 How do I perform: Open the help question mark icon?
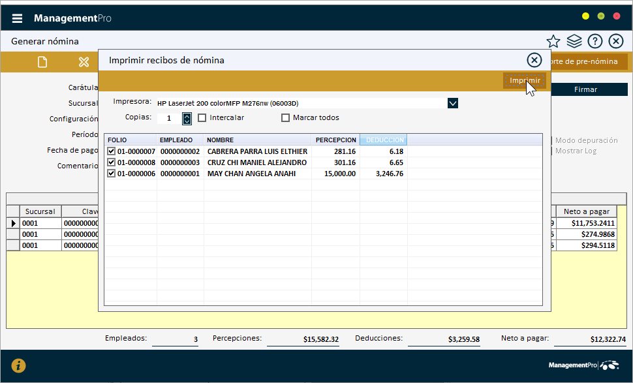[595, 41]
